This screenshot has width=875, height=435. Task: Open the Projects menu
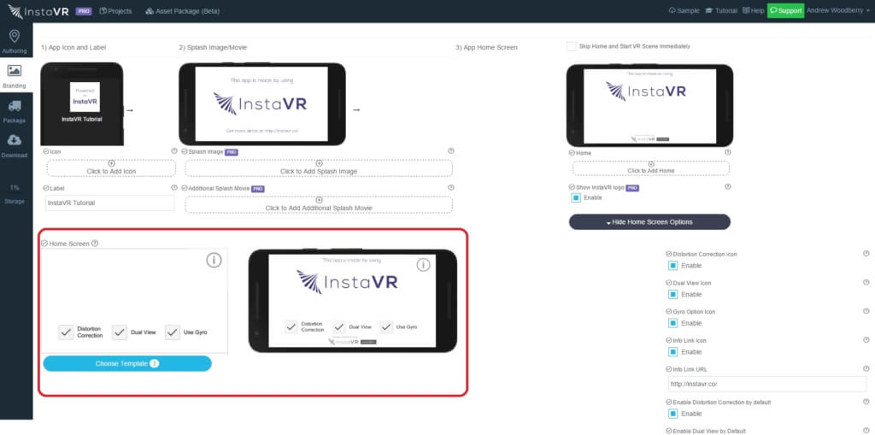tap(115, 11)
